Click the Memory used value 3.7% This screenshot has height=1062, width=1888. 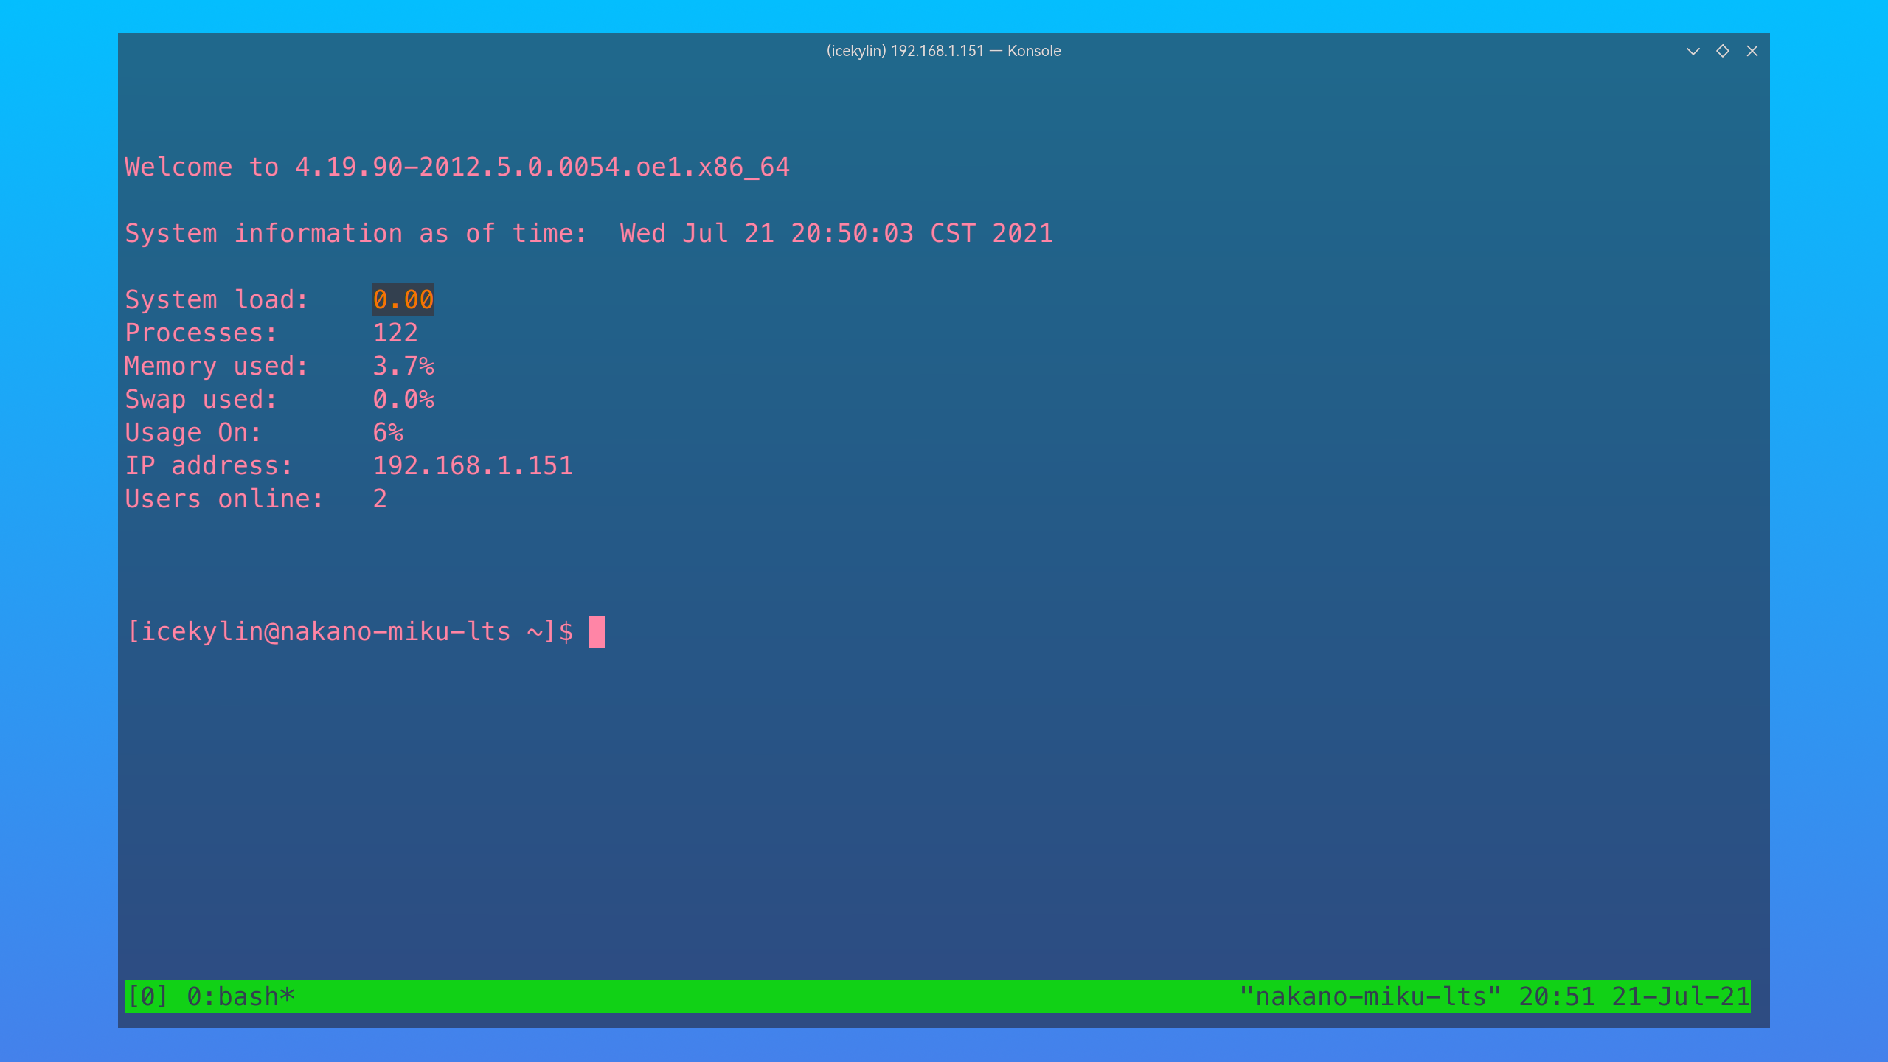click(x=403, y=366)
